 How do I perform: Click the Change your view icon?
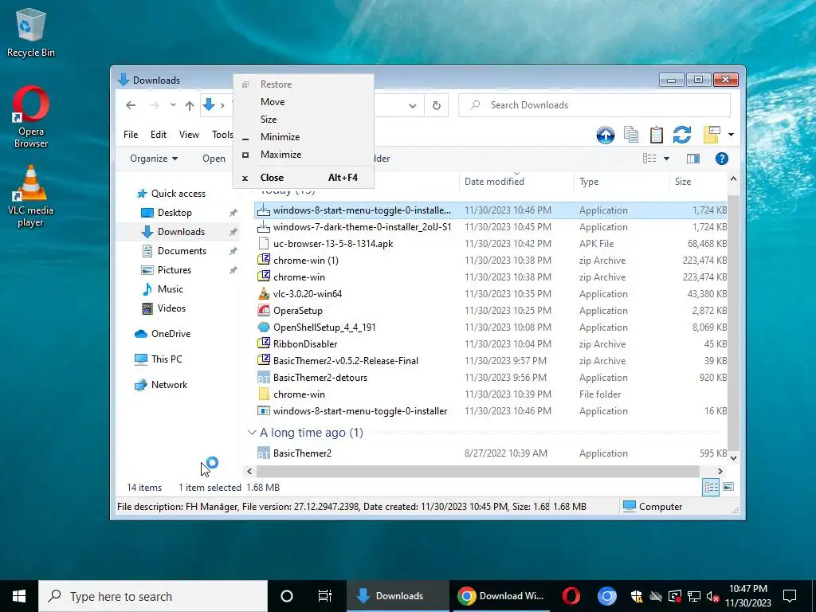[649, 159]
